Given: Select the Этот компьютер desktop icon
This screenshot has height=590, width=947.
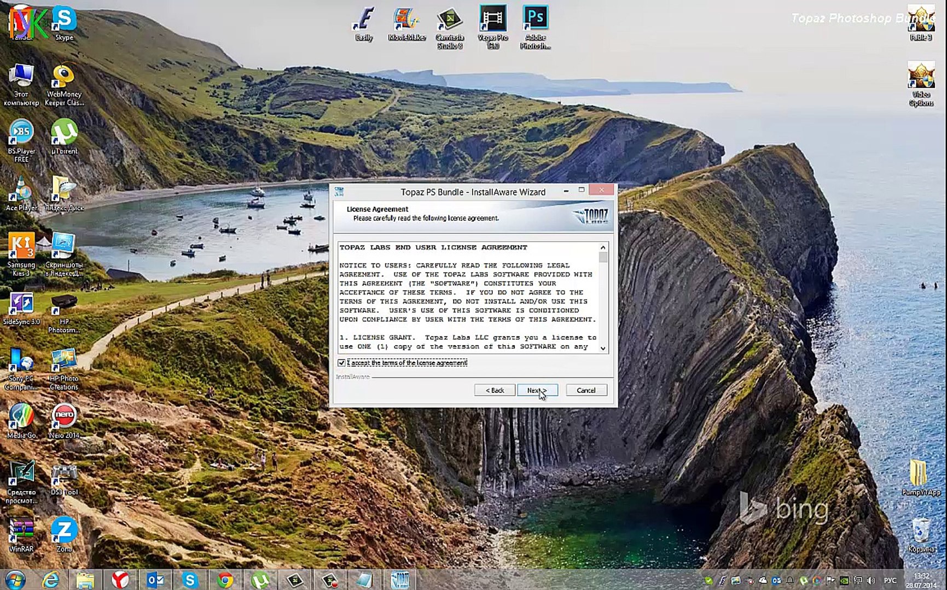Looking at the screenshot, I should [x=21, y=84].
